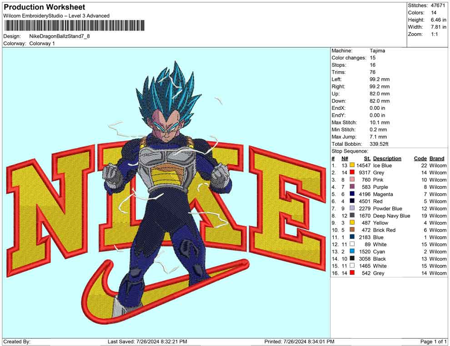Select the red swatch beside Grey 542 stitches
Screen dimensions: 450x346
(352, 273)
